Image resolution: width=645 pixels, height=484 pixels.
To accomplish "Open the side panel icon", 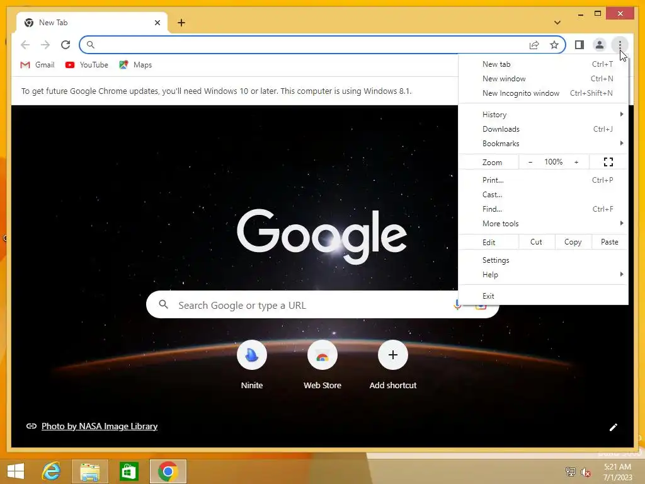I will 579,45.
